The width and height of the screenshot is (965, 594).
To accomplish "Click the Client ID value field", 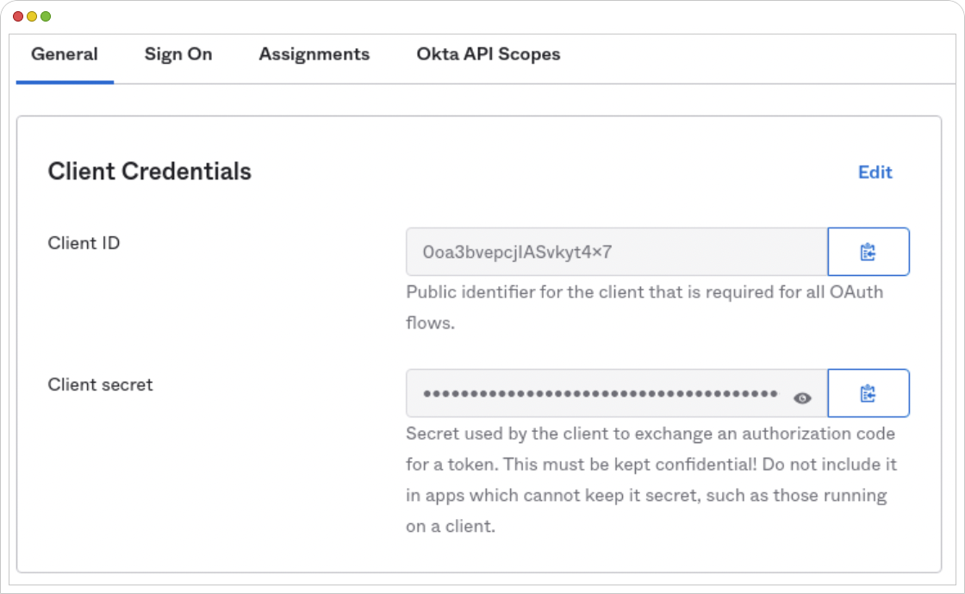I will (617, 252).
